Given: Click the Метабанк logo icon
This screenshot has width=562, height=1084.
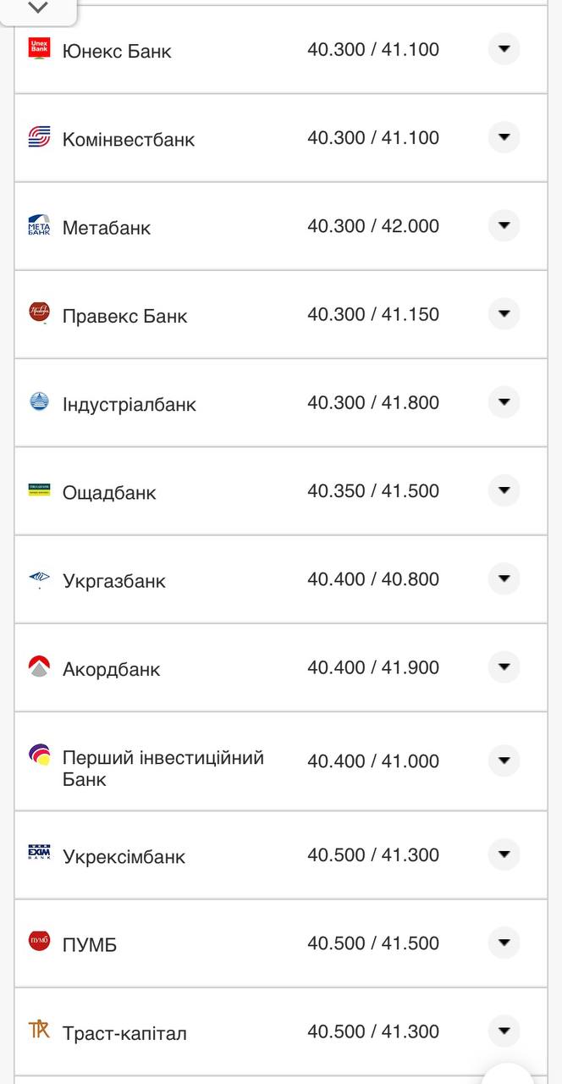Looking at the screenshot, I should [x=39, y=225].
